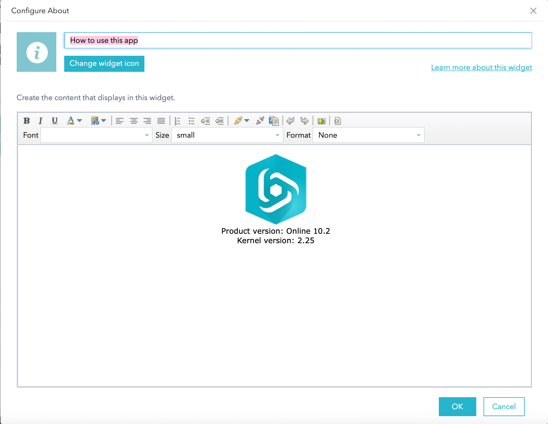This screenshot has width=548, height=424.
Task: Toggle bold formatting
Action: 27,121
